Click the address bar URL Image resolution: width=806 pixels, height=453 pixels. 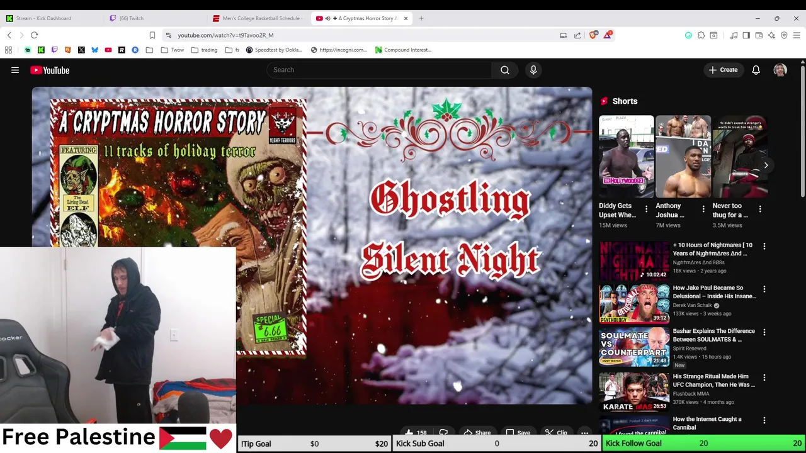(225, 35)
